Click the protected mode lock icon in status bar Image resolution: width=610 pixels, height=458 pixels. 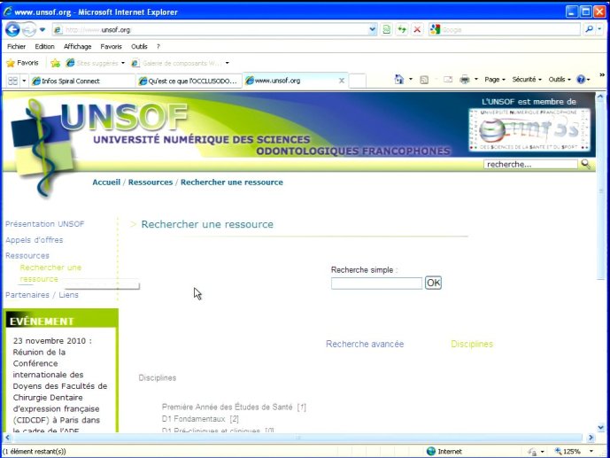(x=532, y=452)
